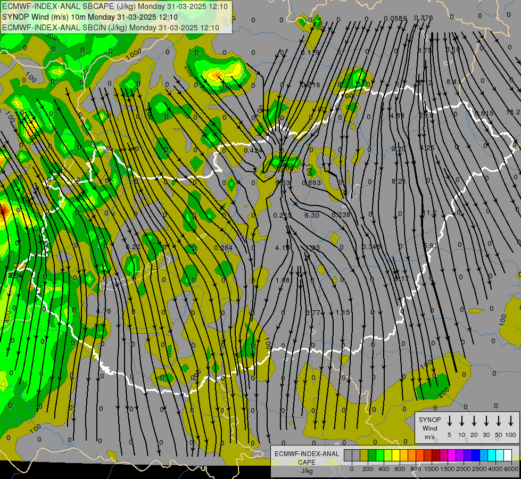521x479 pixels.
Task: Click the 3.04 station value on the map
Action: [15, 275]
